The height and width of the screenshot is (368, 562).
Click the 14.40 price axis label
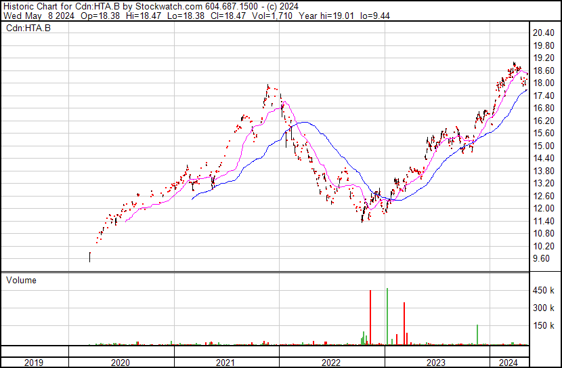tap(543, 158)
